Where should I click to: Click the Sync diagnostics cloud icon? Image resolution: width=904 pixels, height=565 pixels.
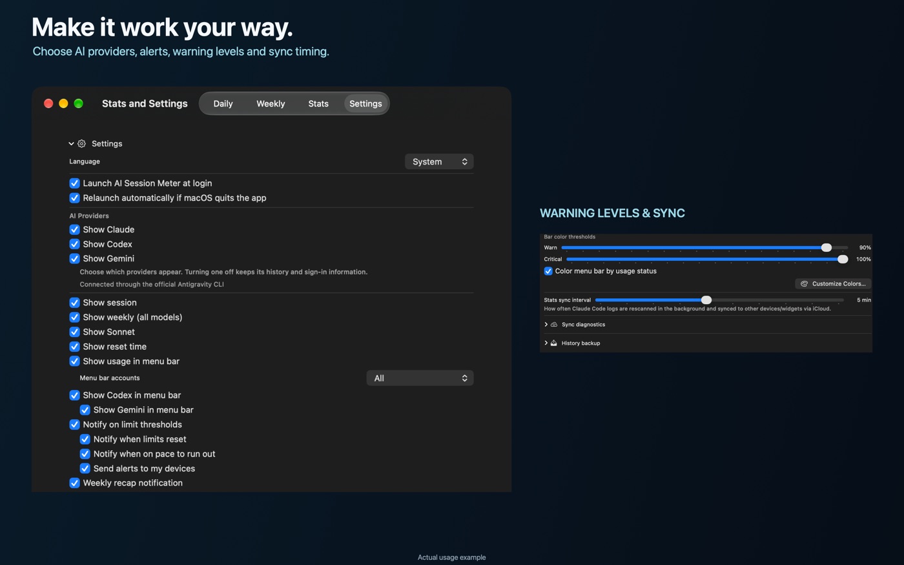(554, 325)
